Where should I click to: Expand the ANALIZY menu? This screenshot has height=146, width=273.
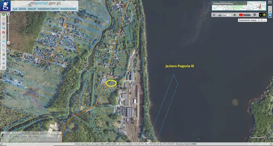32,9
